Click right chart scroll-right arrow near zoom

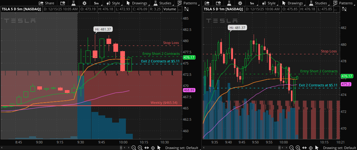tap(287, 148)
